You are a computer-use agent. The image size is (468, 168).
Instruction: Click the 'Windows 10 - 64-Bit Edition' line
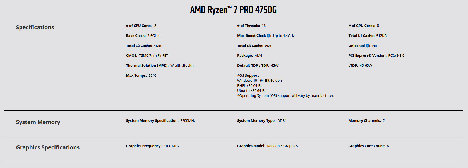[259, 81]
